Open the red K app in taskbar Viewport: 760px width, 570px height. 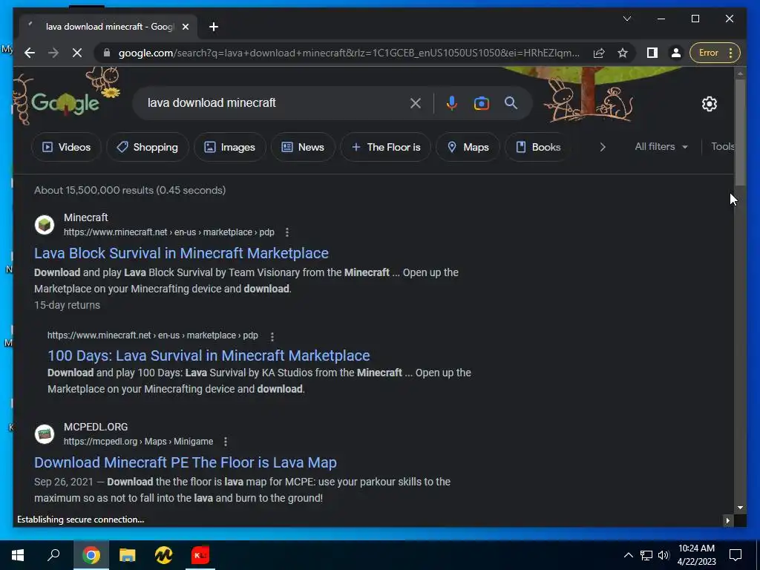pyautogui.click(x=200, y=555)
